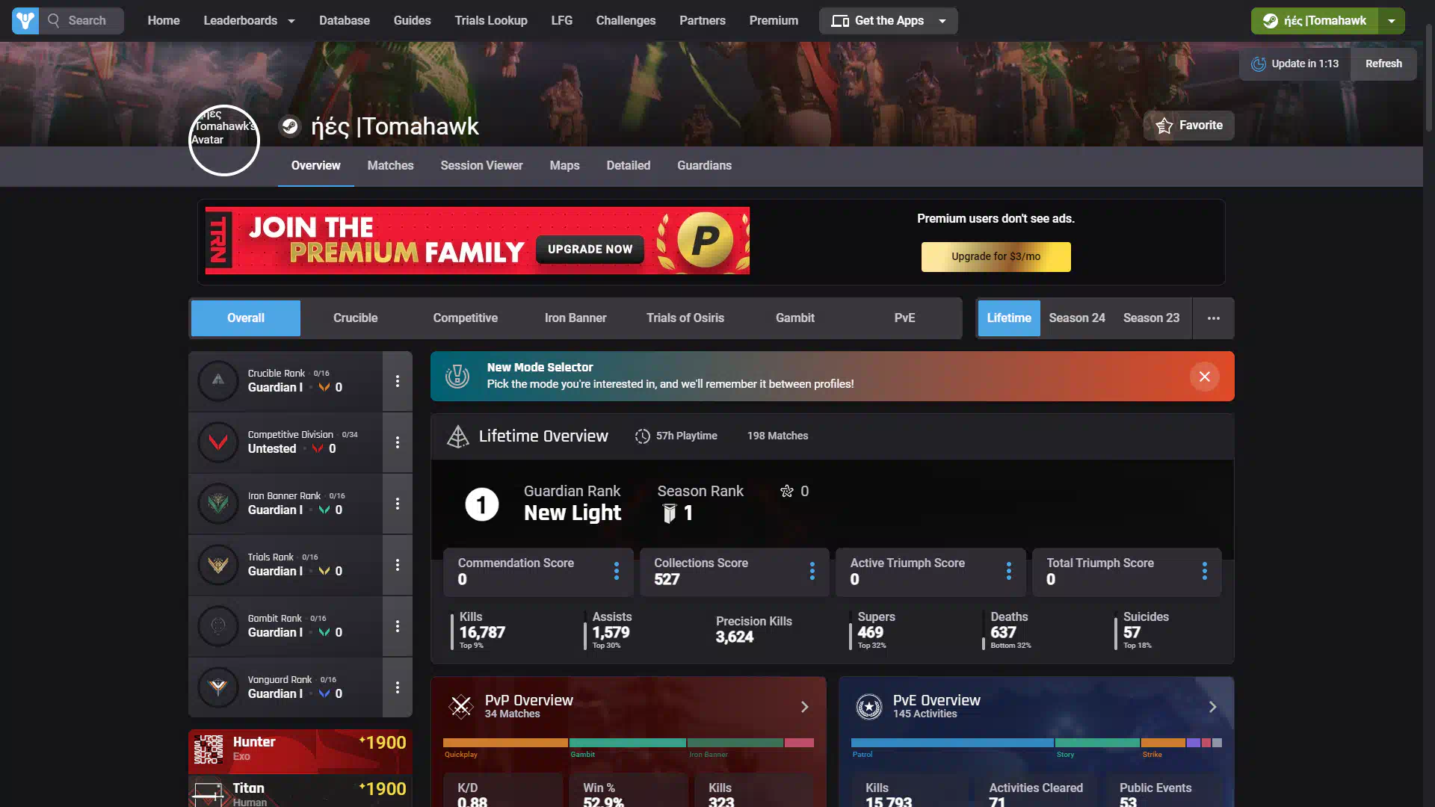Click the Favorite star icon
The height and width of the screenshot is (807, 1435).
click(x=1164, y=126)
